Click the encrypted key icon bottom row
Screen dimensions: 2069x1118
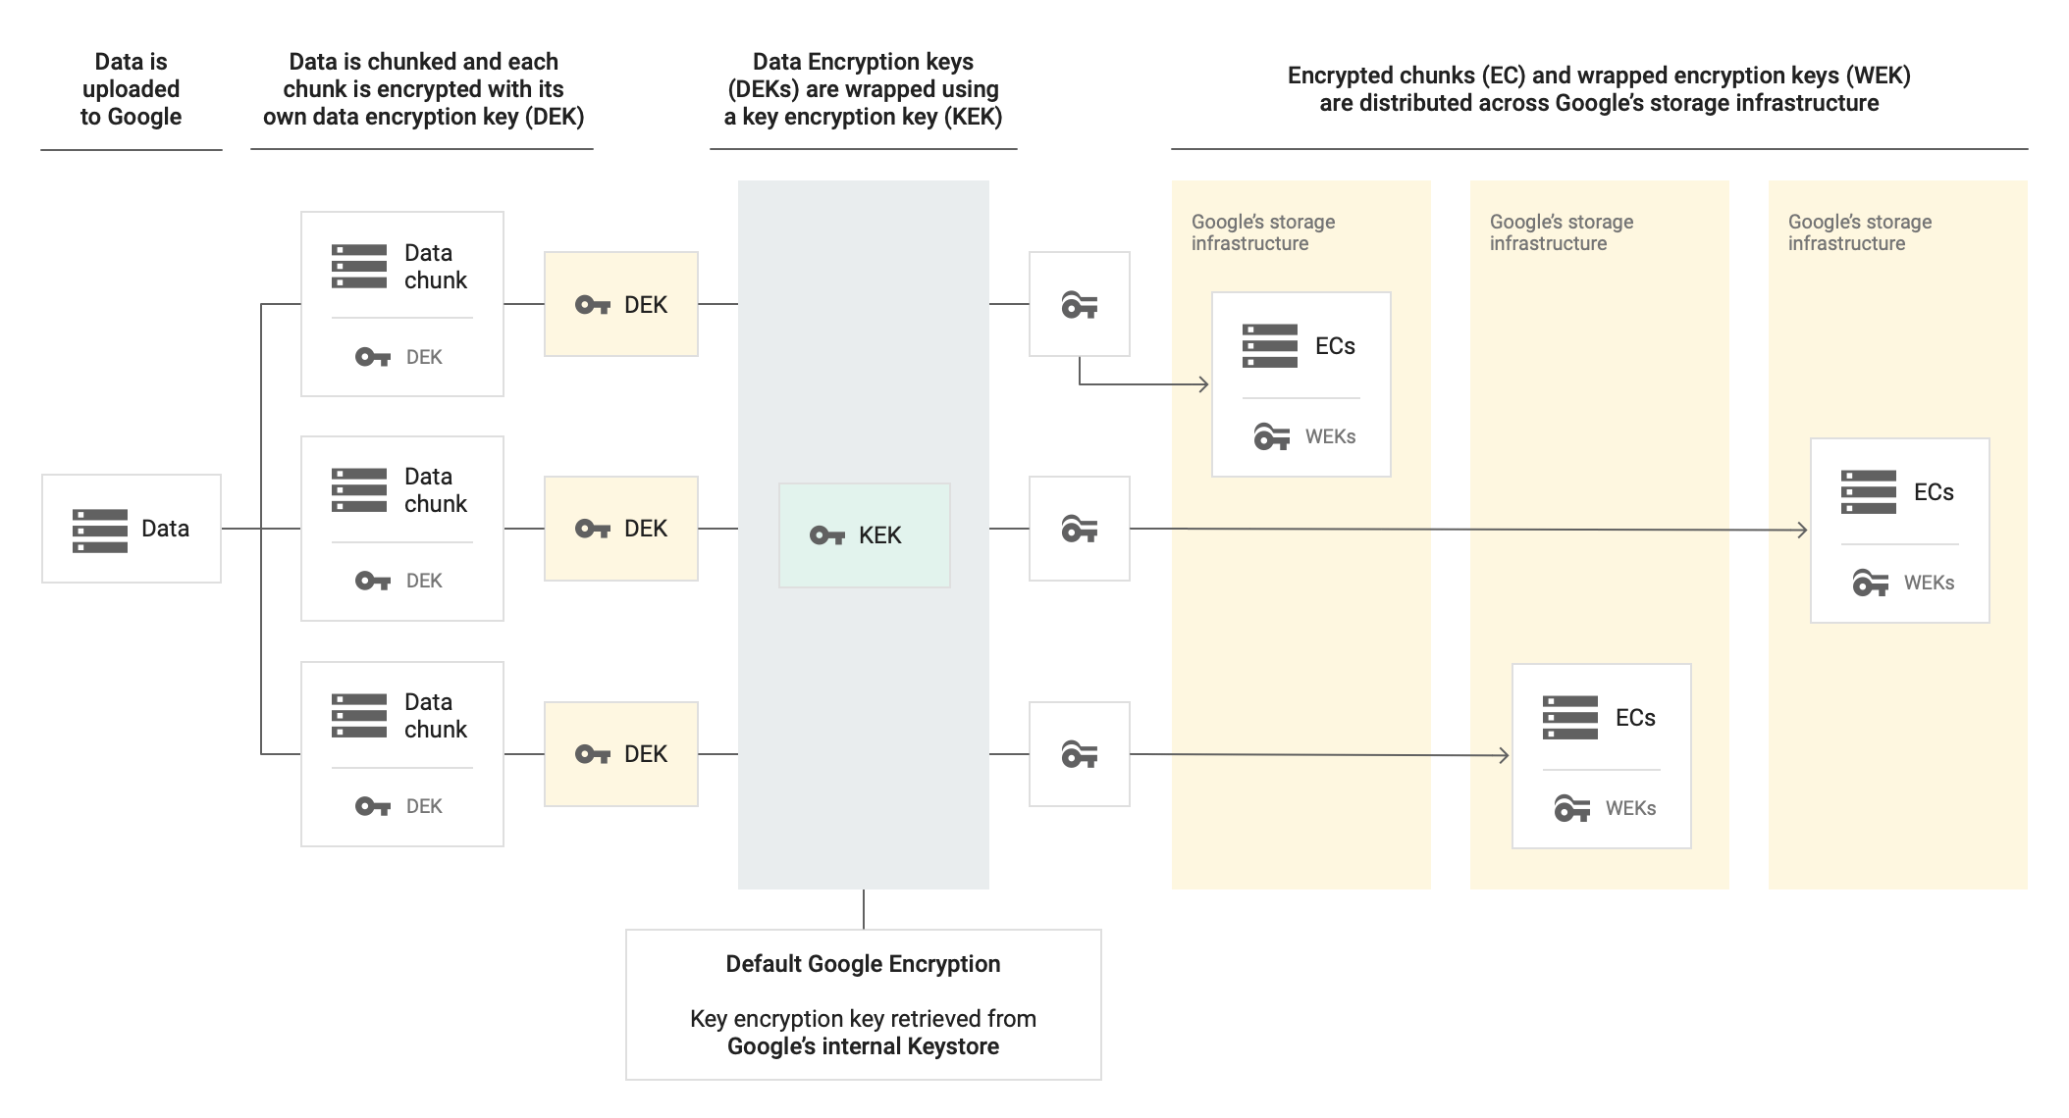1079,752
